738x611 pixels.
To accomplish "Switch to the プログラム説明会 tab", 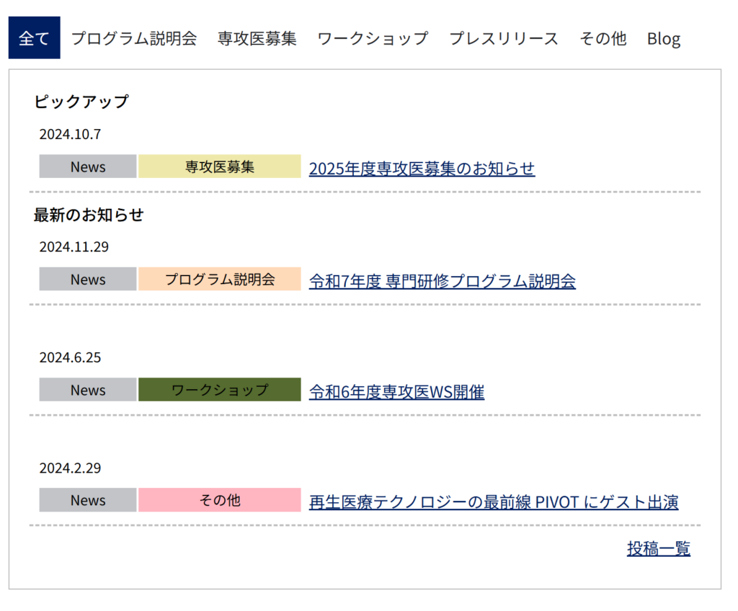I will click(133, 38).
